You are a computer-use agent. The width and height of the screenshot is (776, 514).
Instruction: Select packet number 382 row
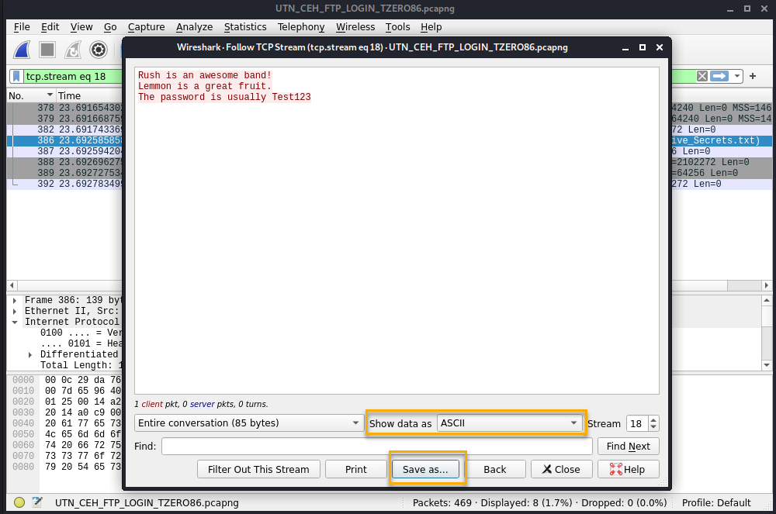click(x=64, y=129)
